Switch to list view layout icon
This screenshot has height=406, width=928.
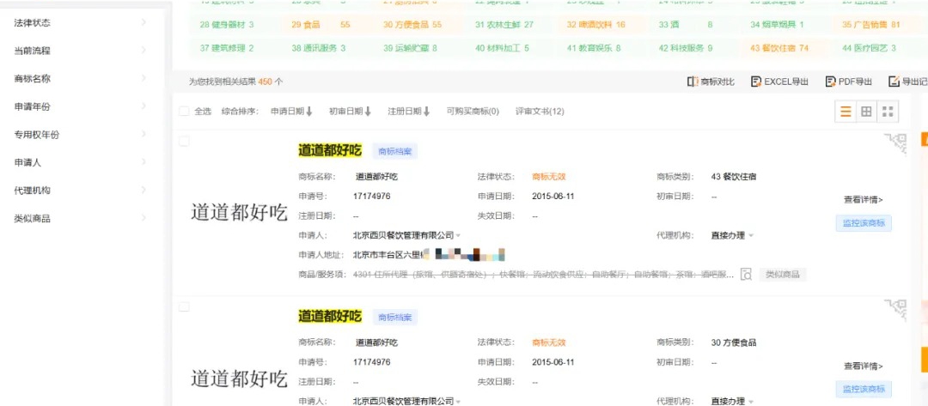point(846,112)
